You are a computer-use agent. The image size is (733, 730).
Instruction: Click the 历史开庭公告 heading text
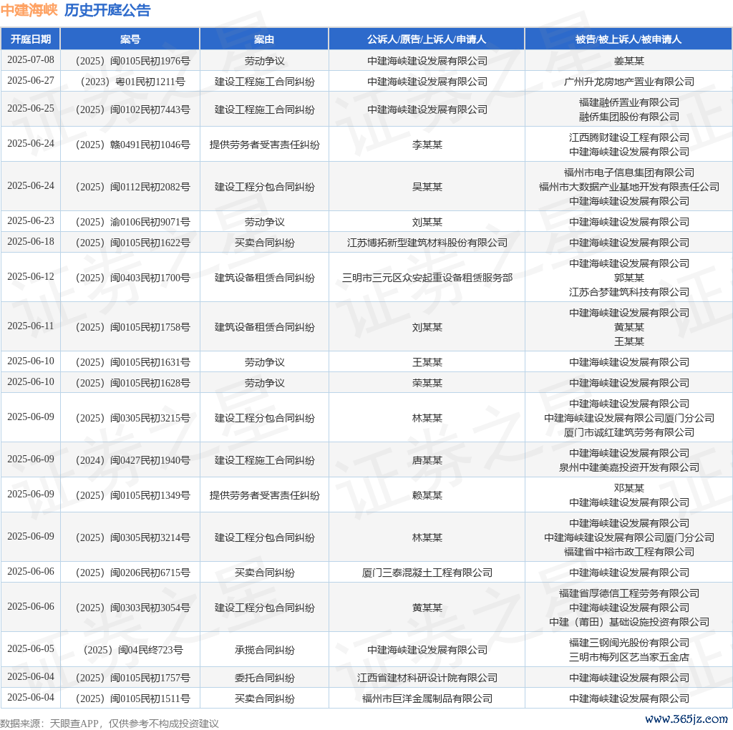pyautogui.click(x=107, y=10)
